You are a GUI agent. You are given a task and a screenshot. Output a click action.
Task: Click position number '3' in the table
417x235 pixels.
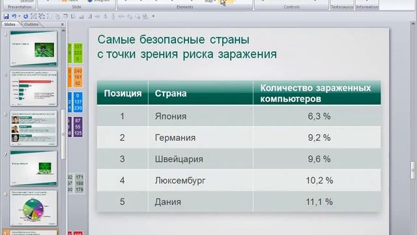[x=122, y=159]
